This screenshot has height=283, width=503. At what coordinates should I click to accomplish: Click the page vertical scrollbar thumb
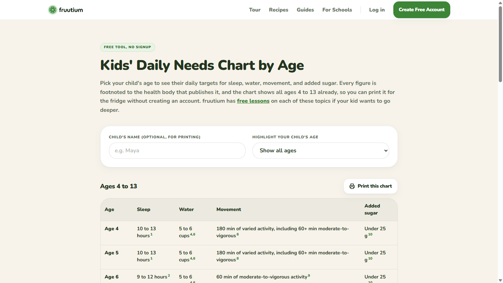500,44
